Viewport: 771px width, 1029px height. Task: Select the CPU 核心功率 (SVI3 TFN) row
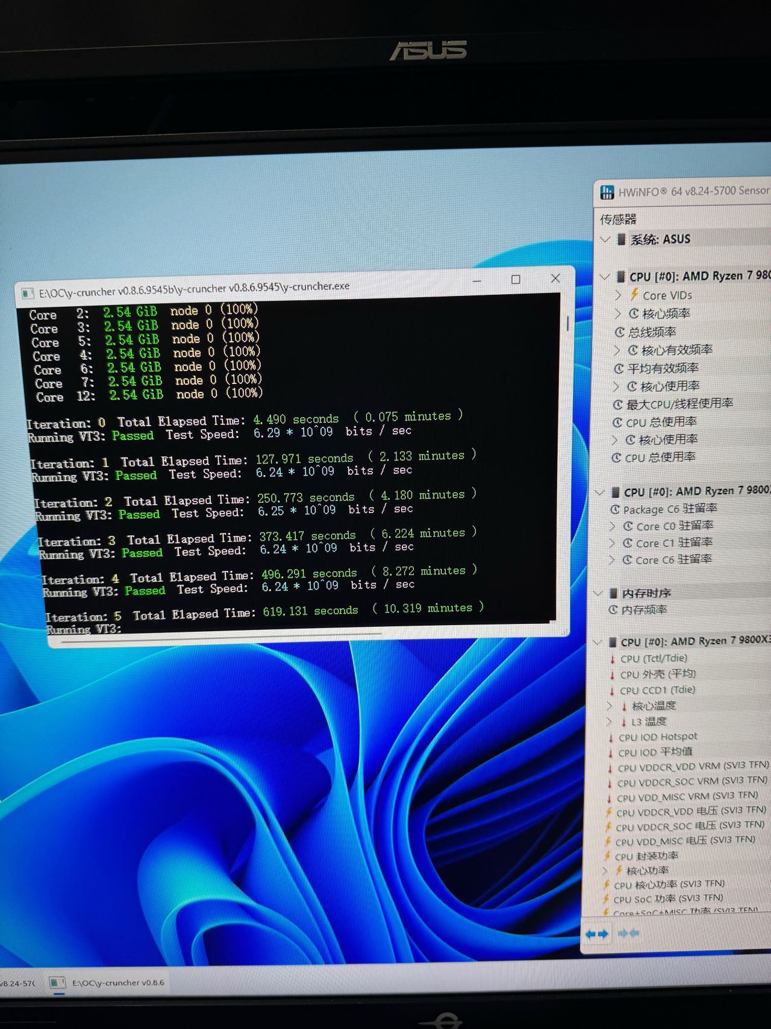tap(669, 884)
